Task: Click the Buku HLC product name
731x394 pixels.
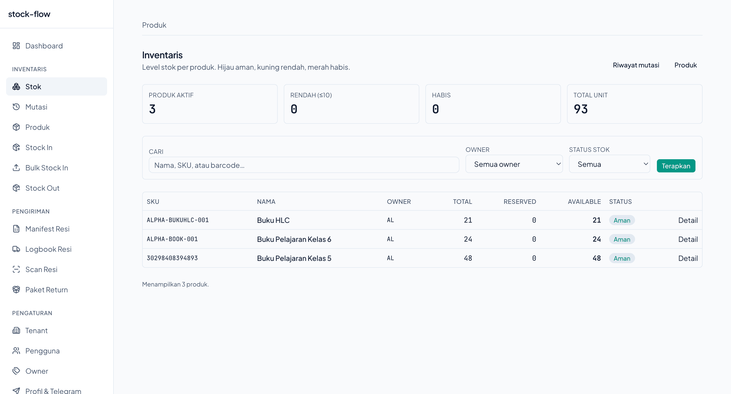Action: [x=273, y=220]
